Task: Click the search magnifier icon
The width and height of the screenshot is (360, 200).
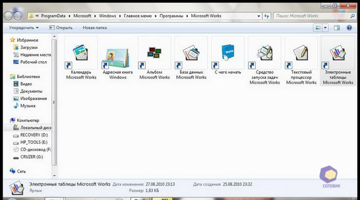Action: [x=352, y=16]
